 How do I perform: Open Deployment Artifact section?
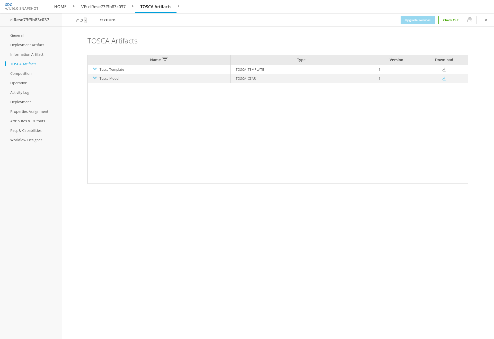[27, 45]
